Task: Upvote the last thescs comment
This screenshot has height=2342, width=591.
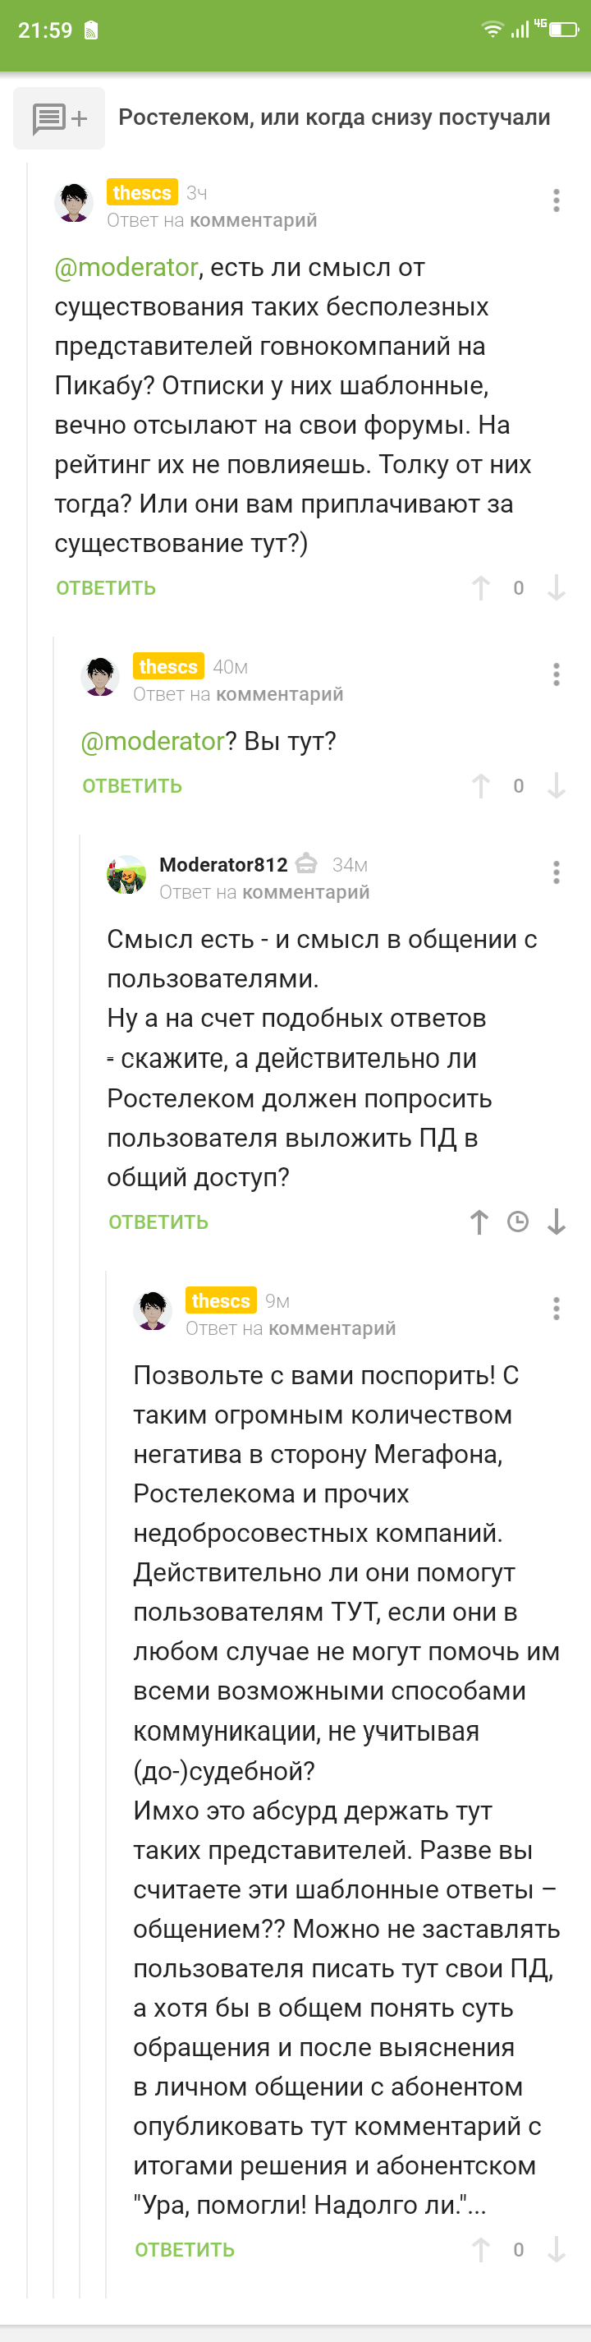Action: [x=480, y=2249]
